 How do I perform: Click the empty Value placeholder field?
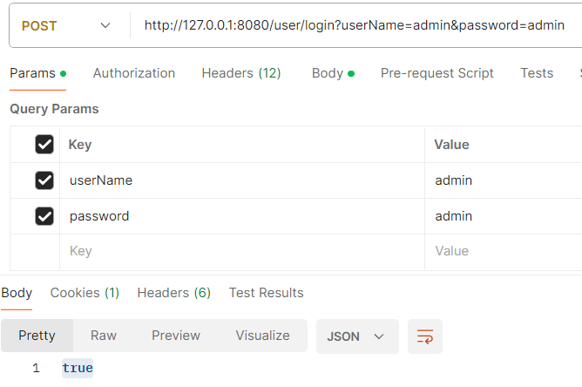click(x=504, y=251)
